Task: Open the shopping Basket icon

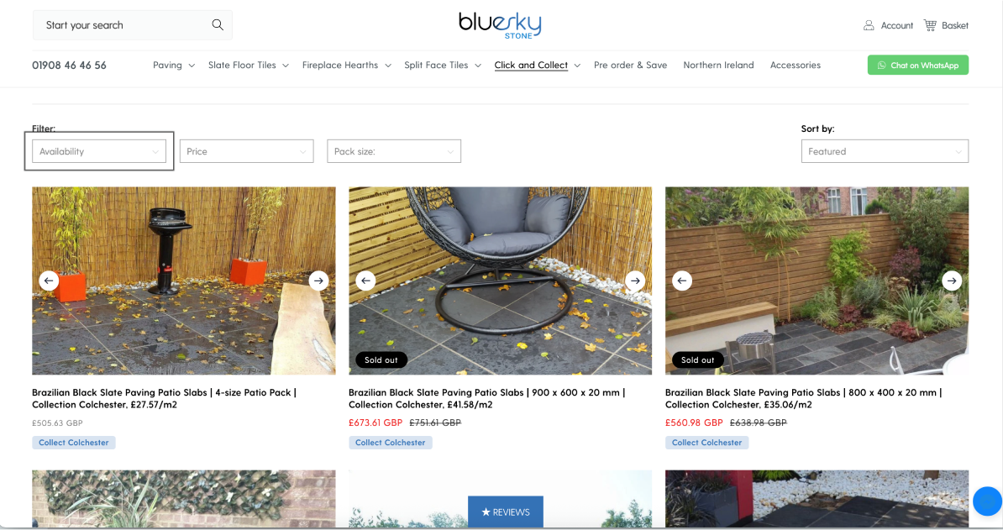Action: 930,25
